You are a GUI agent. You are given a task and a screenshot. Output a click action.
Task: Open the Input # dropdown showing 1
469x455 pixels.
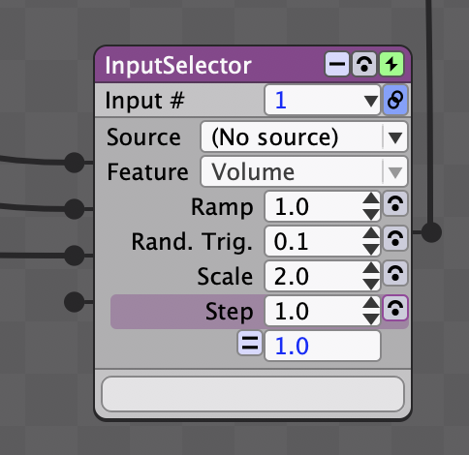point(323,100)
